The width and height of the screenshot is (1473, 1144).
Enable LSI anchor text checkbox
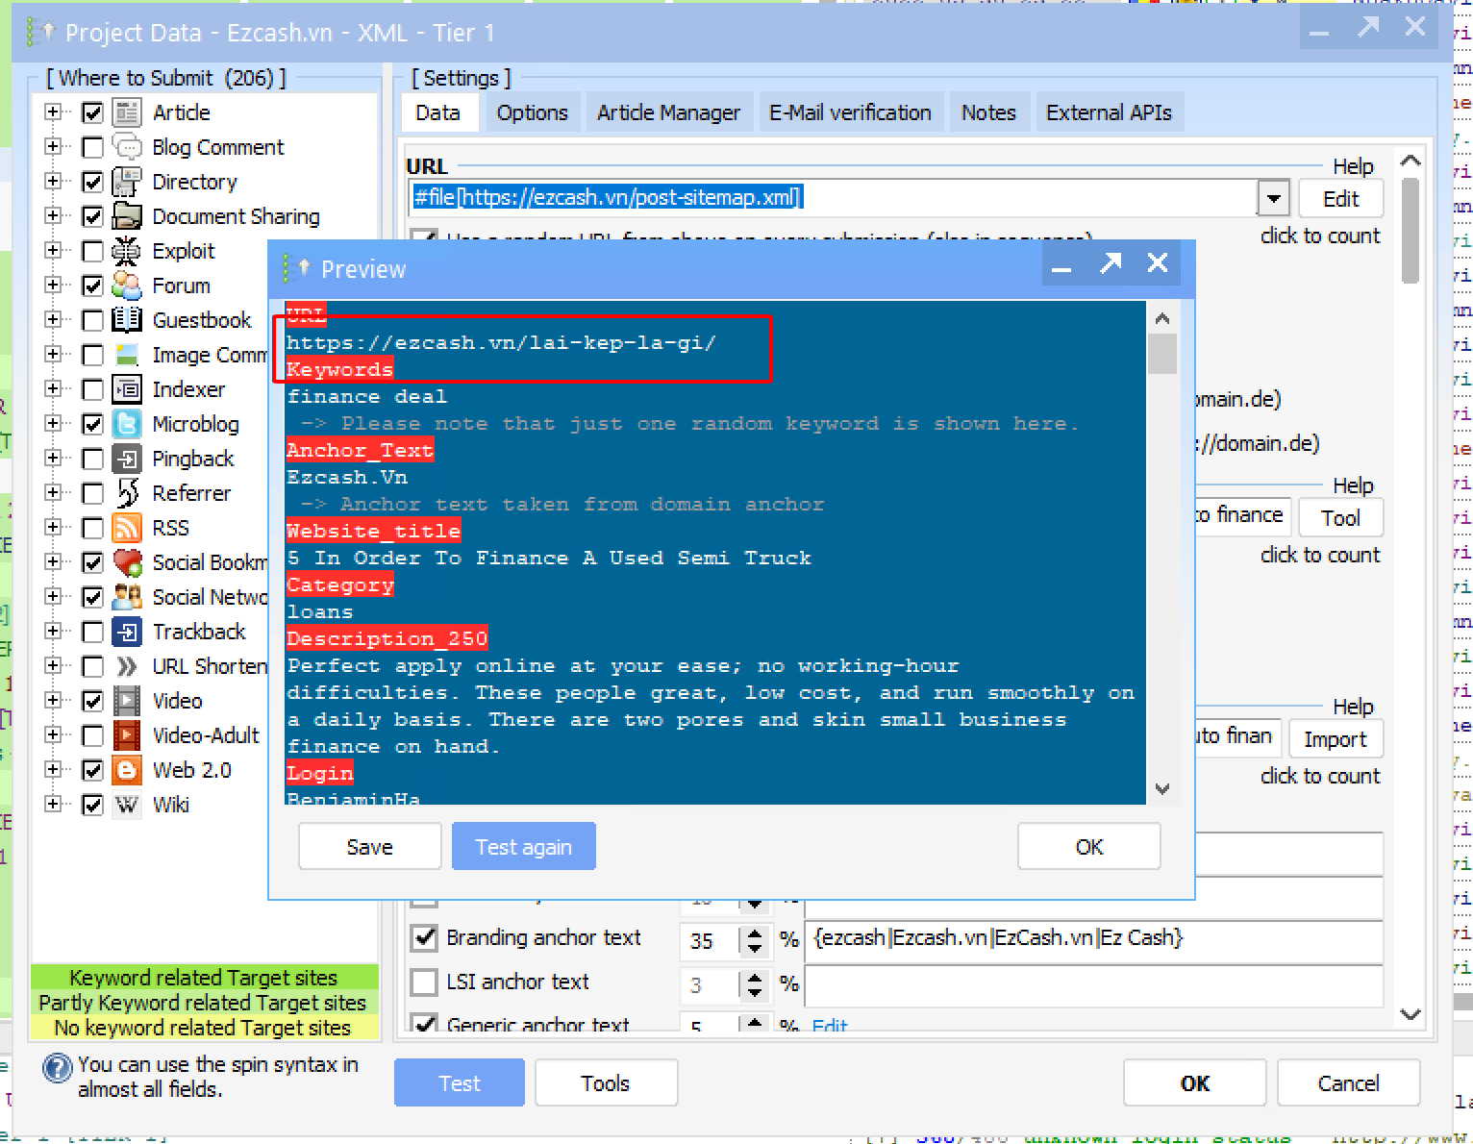coord(424,982)
